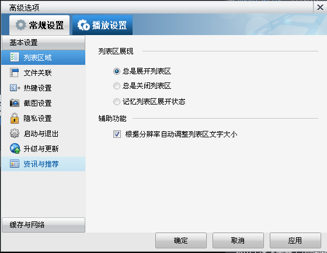Click the 取消 button

tap(238, 241)
